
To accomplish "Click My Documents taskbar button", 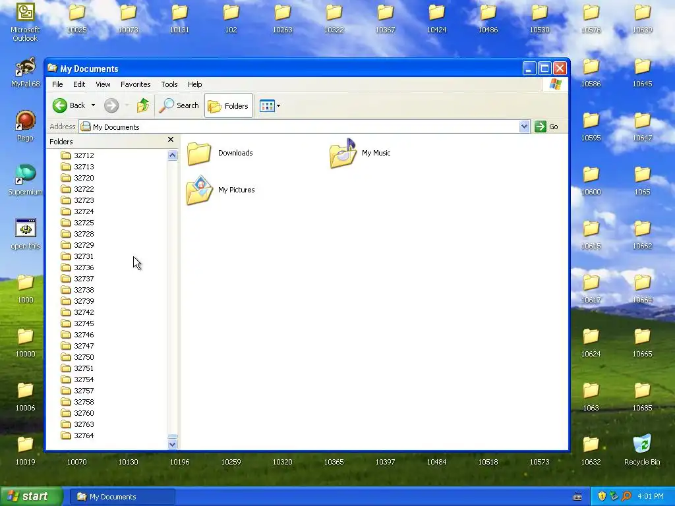I will (x=123, y=497).
